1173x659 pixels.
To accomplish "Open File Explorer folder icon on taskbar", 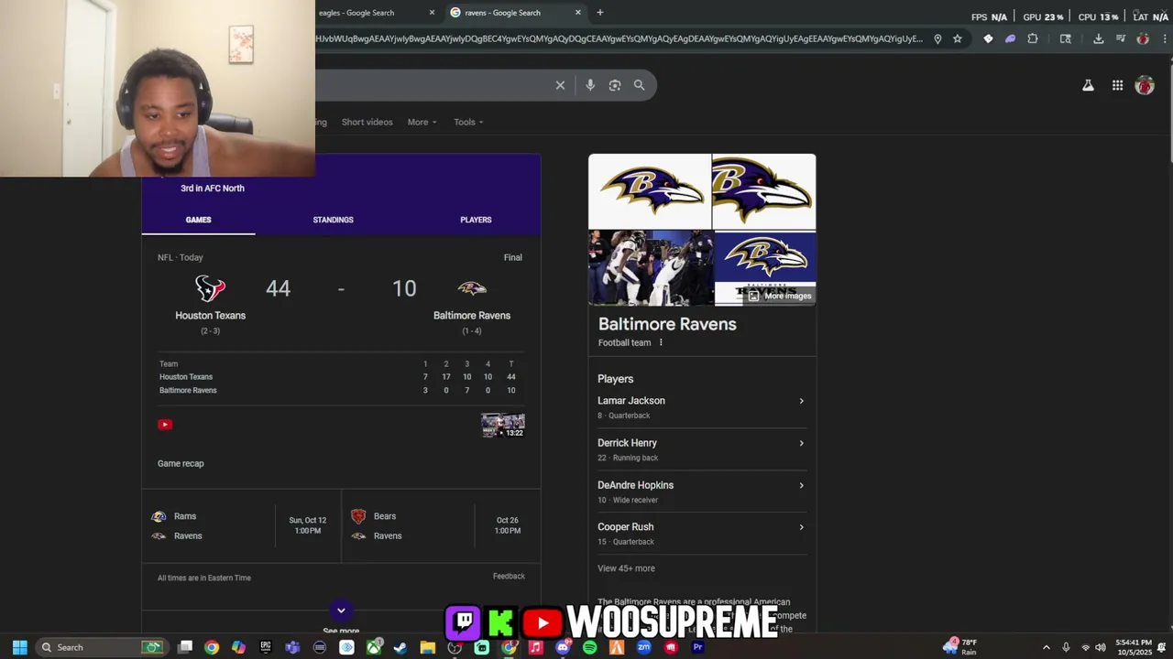I will tap(427, 647).
